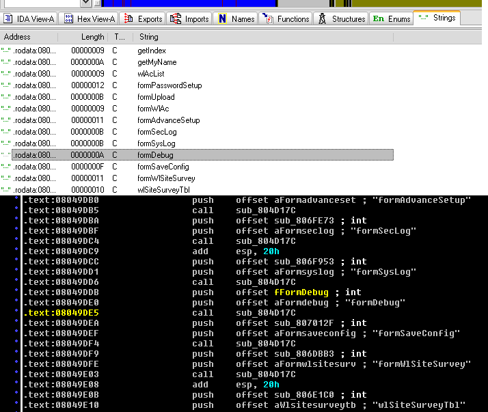Viewport: 488px width, 412px height.
Task: Click the sub_806F953 operand
Action: (303, 262)
